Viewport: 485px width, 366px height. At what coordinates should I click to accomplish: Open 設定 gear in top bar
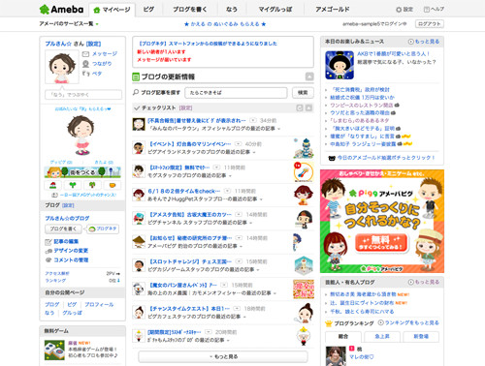404,10
